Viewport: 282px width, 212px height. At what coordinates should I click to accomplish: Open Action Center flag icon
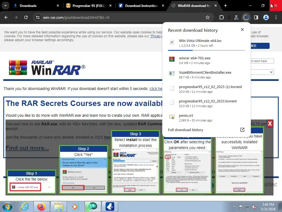pos(241,207)
